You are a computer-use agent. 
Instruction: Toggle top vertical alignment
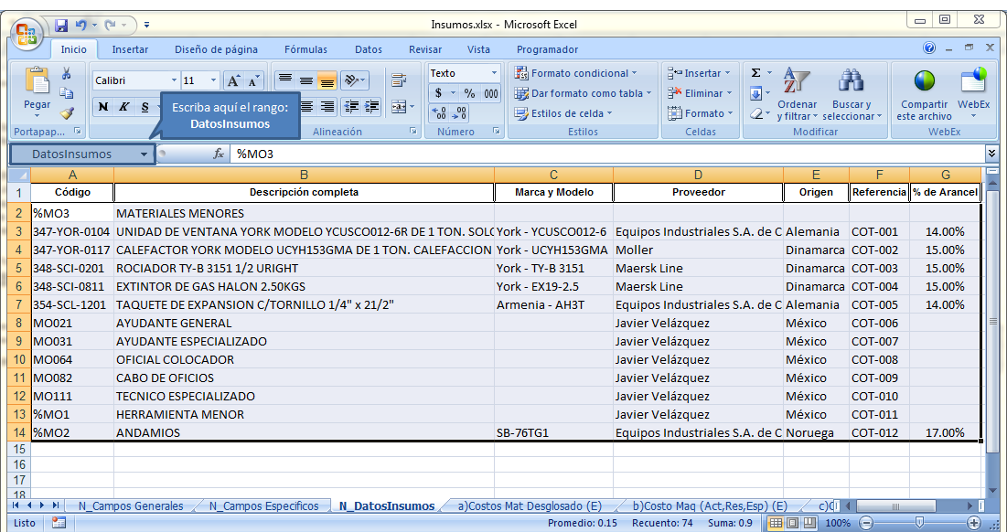pos(285,80)
